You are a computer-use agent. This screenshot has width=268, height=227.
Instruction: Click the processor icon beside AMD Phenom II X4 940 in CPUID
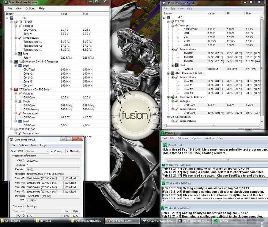tap(172, 73)
